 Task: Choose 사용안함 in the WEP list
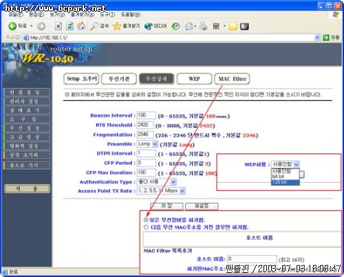pyautogui.click(x=286, y=171)
